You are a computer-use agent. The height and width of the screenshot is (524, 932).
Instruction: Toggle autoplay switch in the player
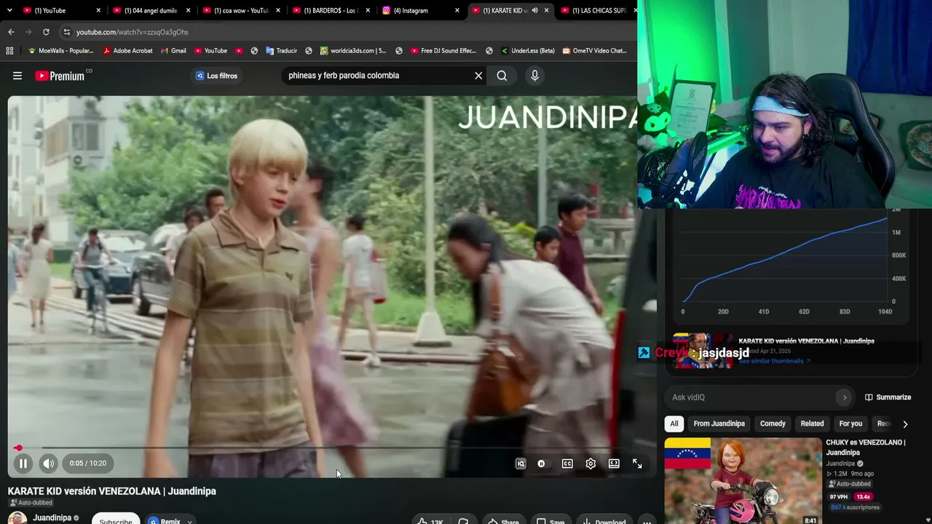(x=541, y=464)
